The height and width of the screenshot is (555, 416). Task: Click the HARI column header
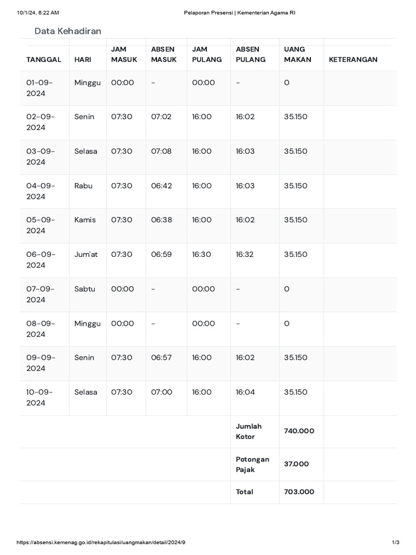83,60
